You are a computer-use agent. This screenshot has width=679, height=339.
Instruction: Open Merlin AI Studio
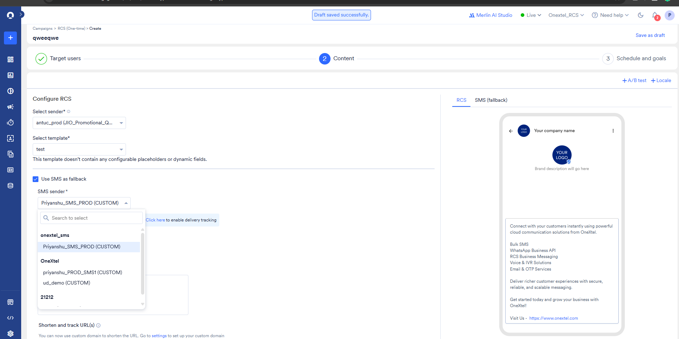click(x=491, y=15)
